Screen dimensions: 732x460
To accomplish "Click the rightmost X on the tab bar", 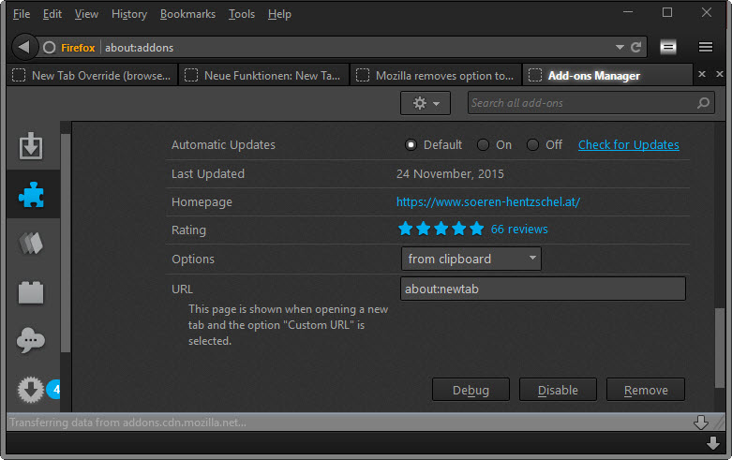I will coord(720,74).
